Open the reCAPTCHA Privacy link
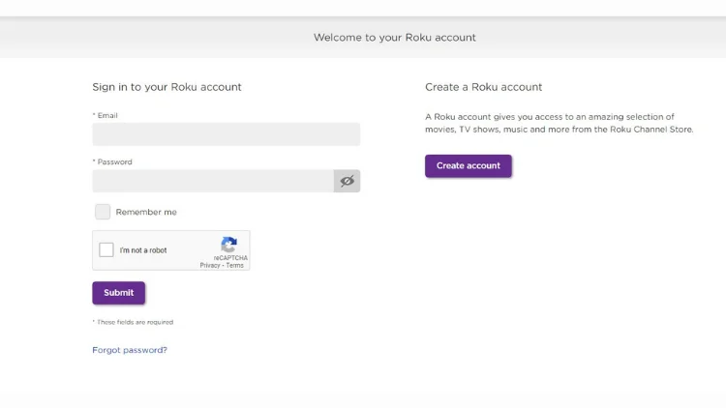Image resolution: width=726 pixels, height=408 pixels. click(210, 265)
